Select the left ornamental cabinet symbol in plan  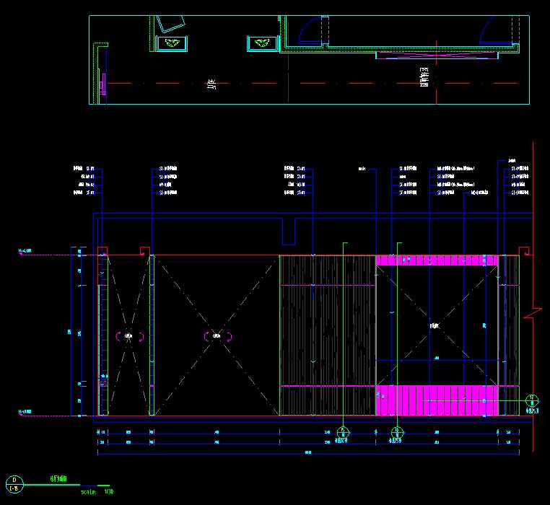point(172,43)
